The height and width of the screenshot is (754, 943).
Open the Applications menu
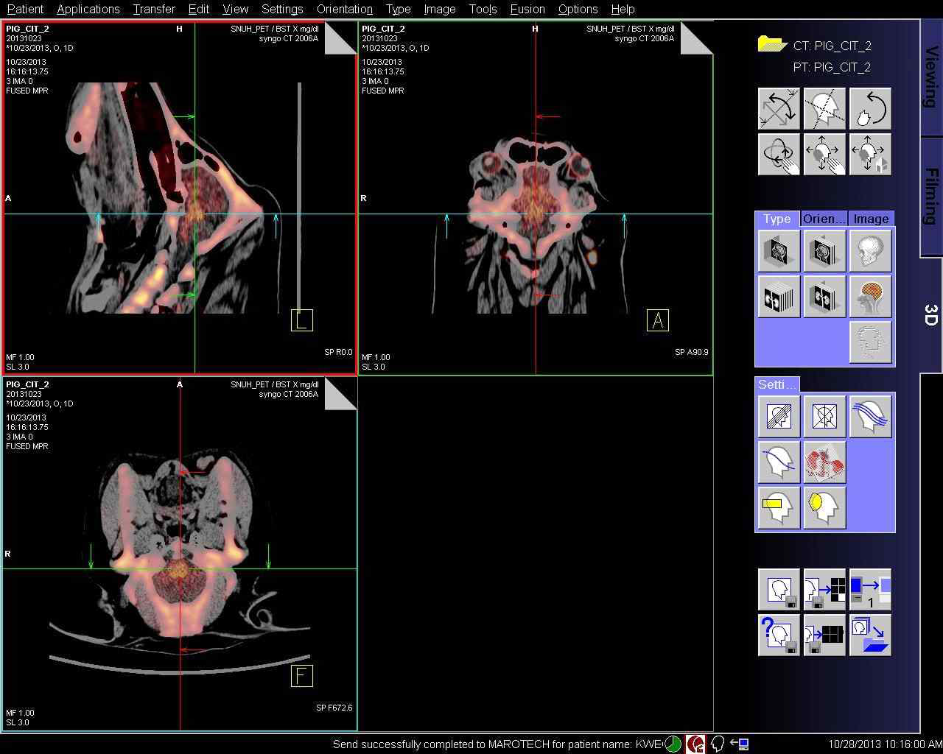point(88,9)
